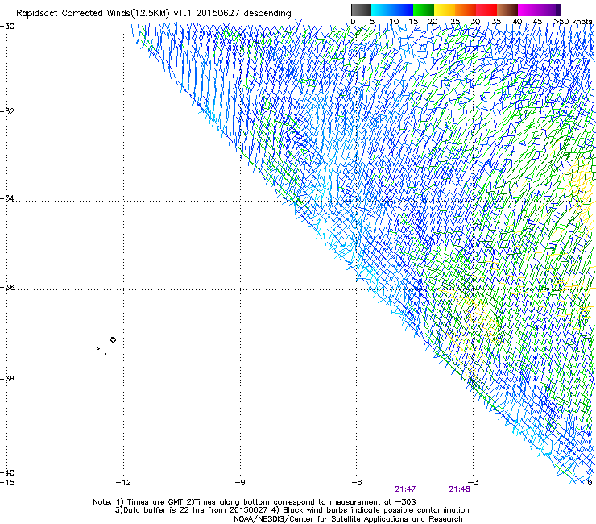Image resolution: width=596 pixels, height=524 pixels.
Task: Click the Rapidscat Corrected Winds title text
Action: [x=154, y=13]
